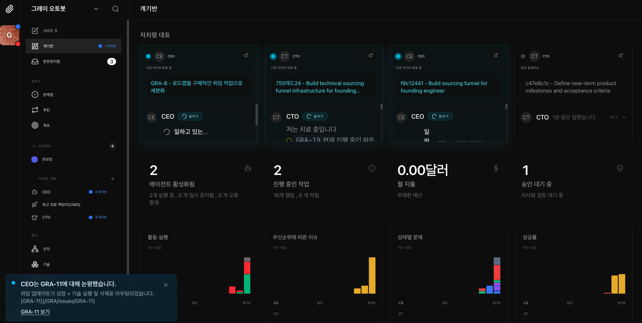Add a new agent with plus icon
The width and height of the screenshot is (642, 323).
pyautogui.click(x=112, y=179)
